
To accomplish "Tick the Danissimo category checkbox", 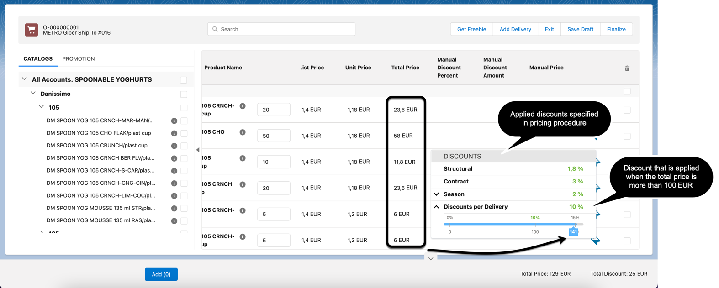I will [x=184, y=94].
